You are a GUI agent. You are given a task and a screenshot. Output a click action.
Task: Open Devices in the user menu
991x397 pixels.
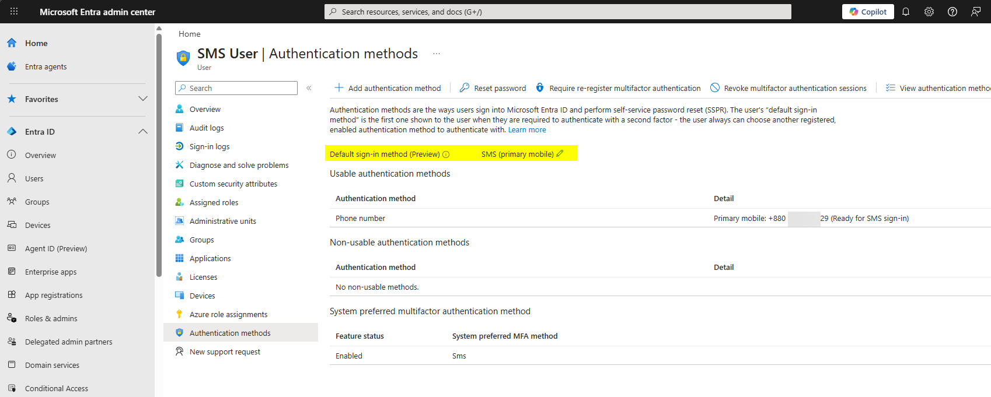click(202, 296)
